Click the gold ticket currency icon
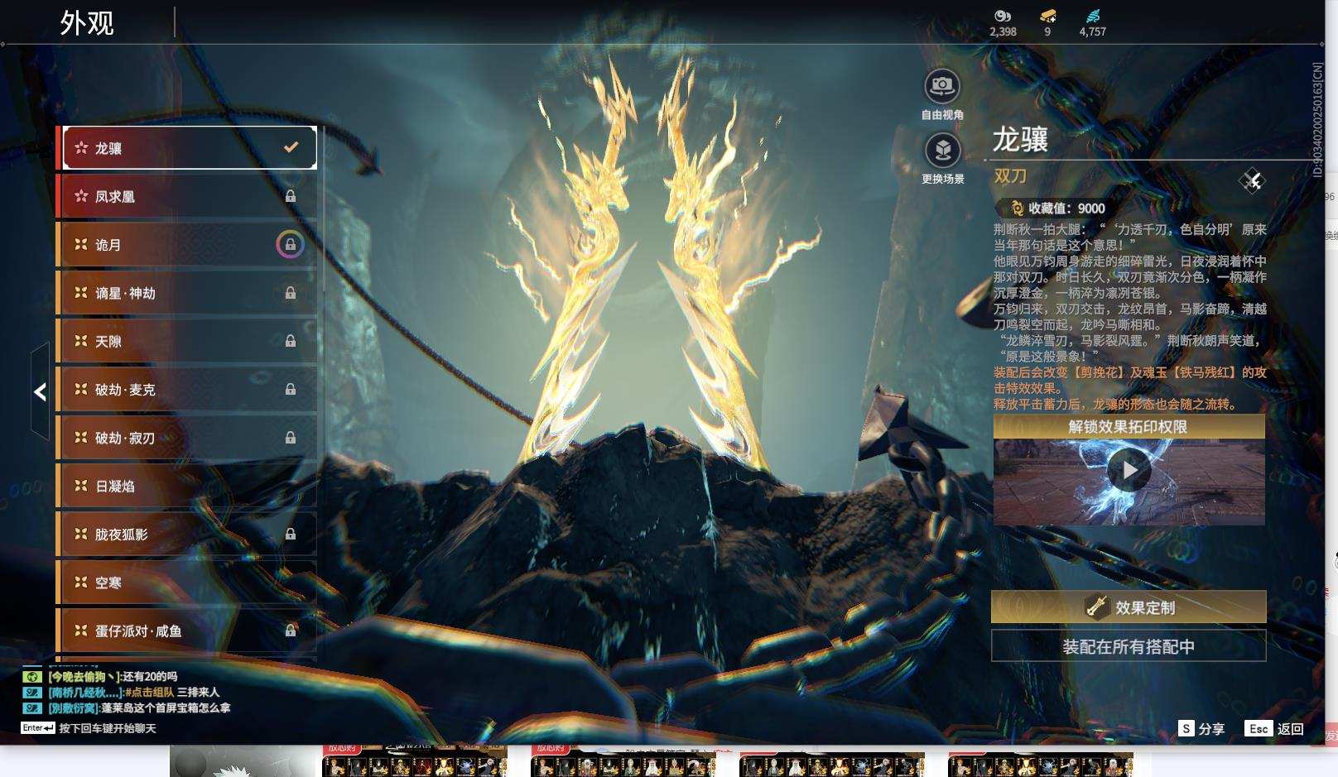Image resolution: width=1338 pixels, height=777 pixels. (1047, 16)
